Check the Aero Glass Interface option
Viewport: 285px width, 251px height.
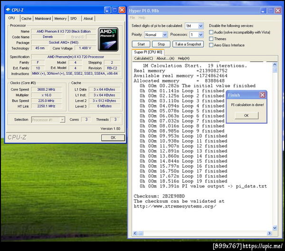click(211, 45)
